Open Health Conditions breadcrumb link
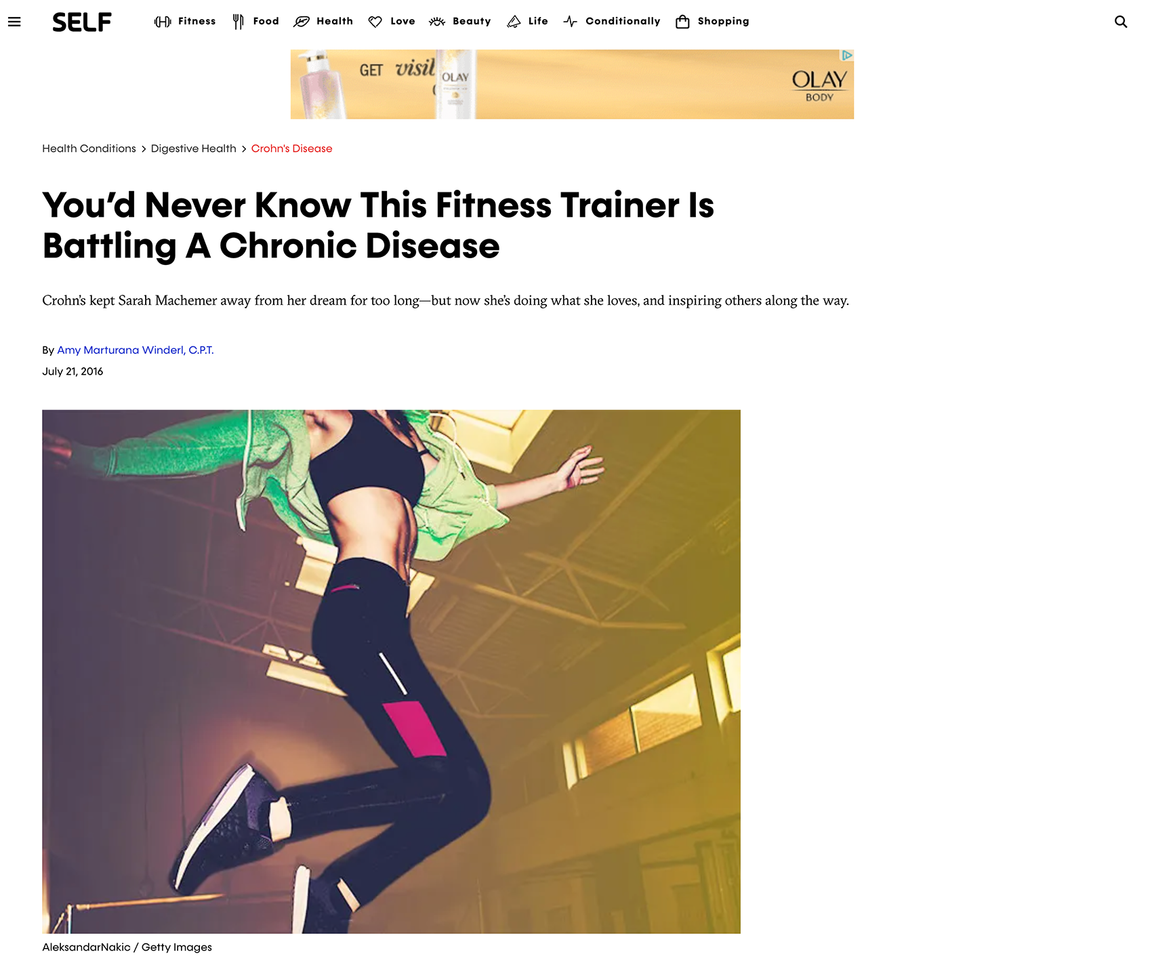The width and height of the screenshot is (1152, 967). point(89,148)
